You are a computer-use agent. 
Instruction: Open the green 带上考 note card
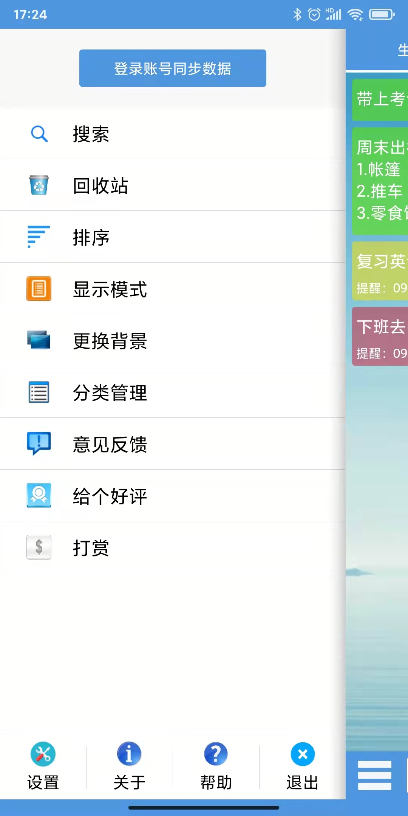coord(380,100)
